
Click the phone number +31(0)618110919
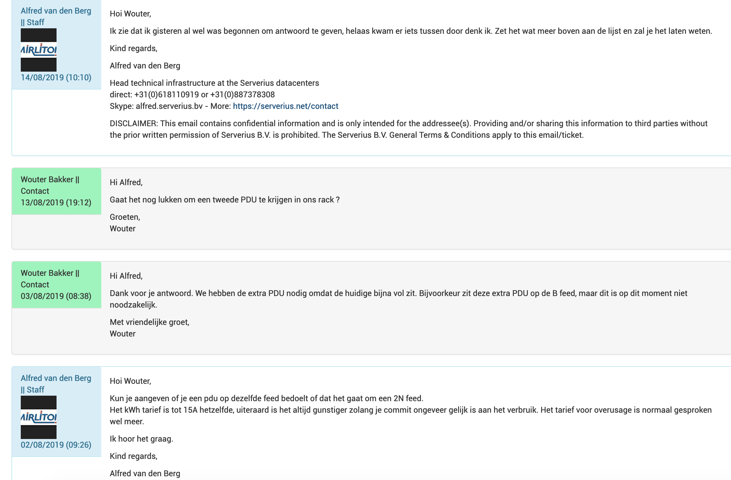click(x=166, y=95)
